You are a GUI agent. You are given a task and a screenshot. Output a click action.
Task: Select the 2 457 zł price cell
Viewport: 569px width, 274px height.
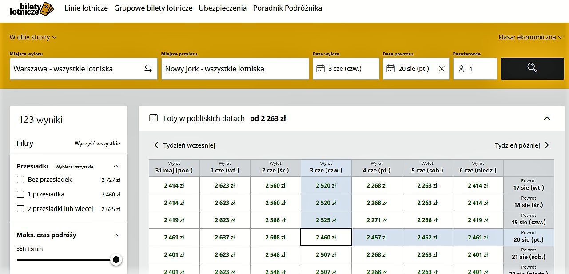click(x=377, y=237)
